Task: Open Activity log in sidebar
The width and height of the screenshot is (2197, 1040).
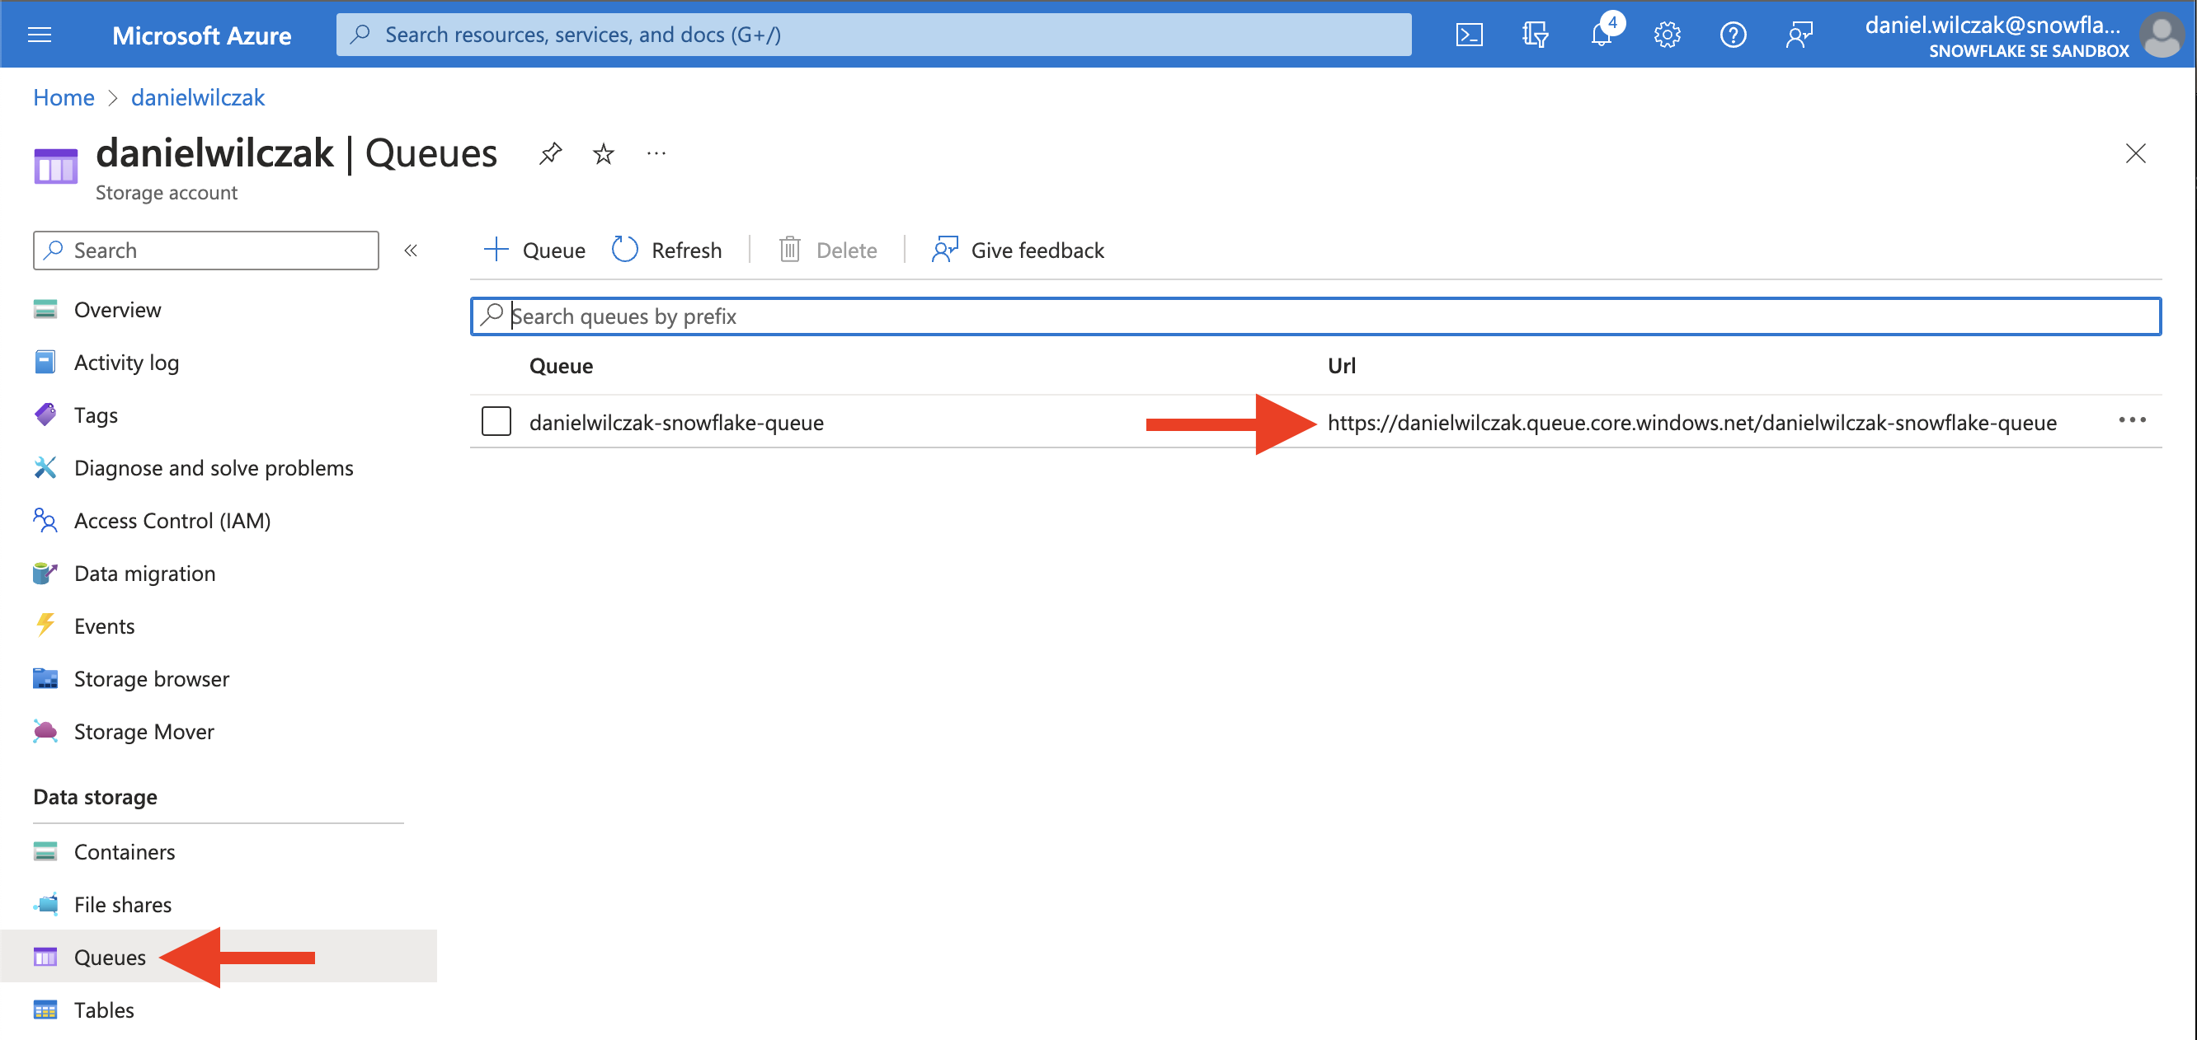Action: coord(126,363)
